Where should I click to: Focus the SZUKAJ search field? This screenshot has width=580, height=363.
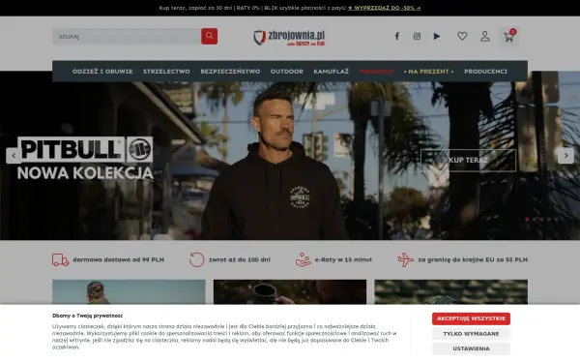(127, 37)
